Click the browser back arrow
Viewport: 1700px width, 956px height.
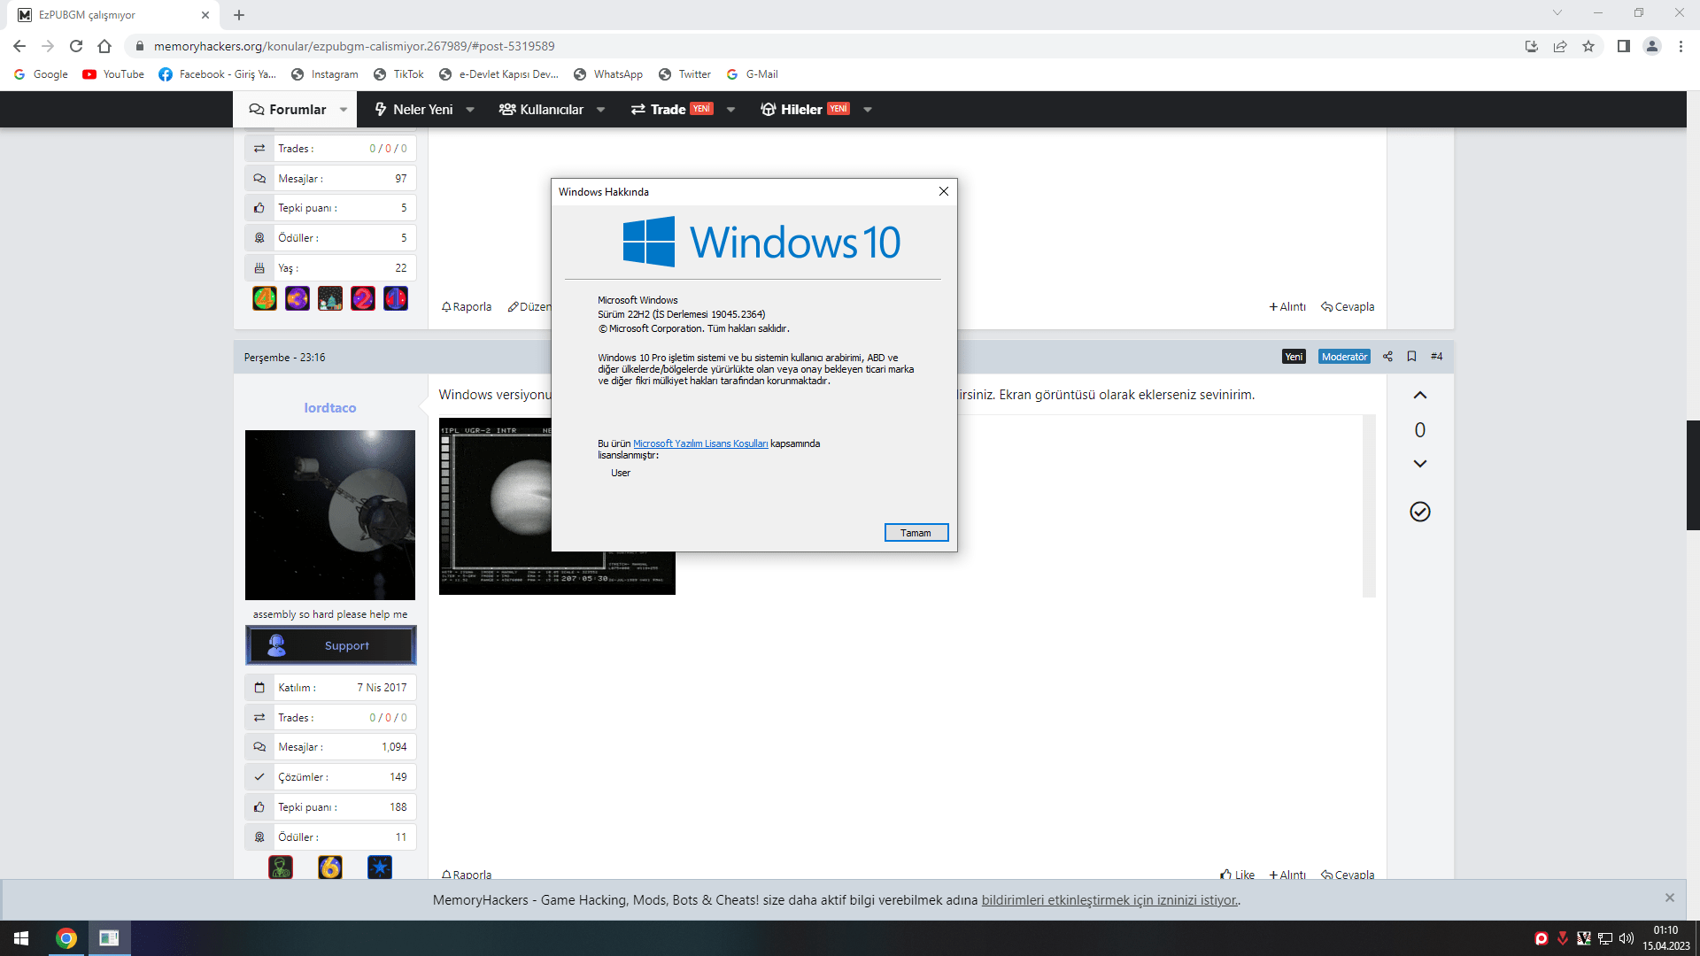tap(19, 46)
